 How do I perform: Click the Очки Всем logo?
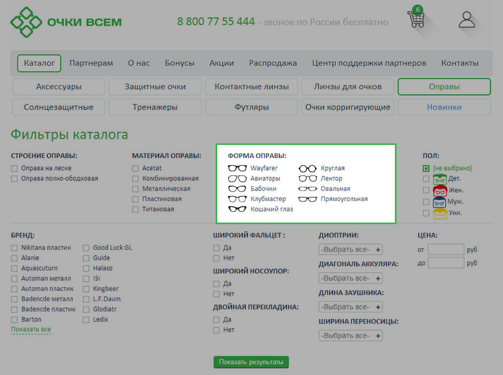click(66, 22)
